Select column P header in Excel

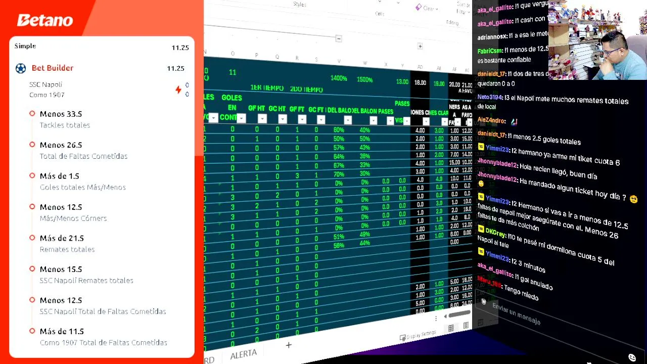coord(256,55)
